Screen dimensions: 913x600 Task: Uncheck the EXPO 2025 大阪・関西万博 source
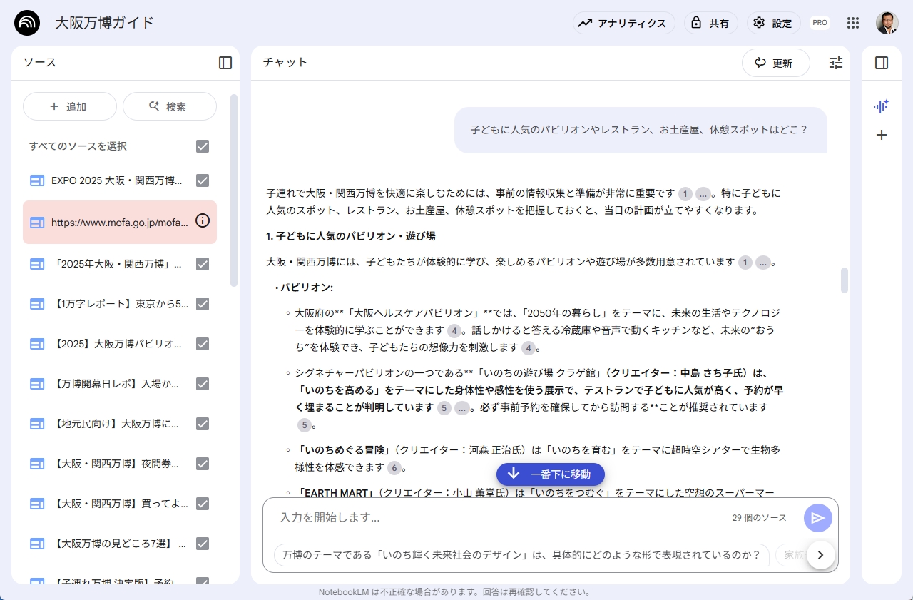203,180
